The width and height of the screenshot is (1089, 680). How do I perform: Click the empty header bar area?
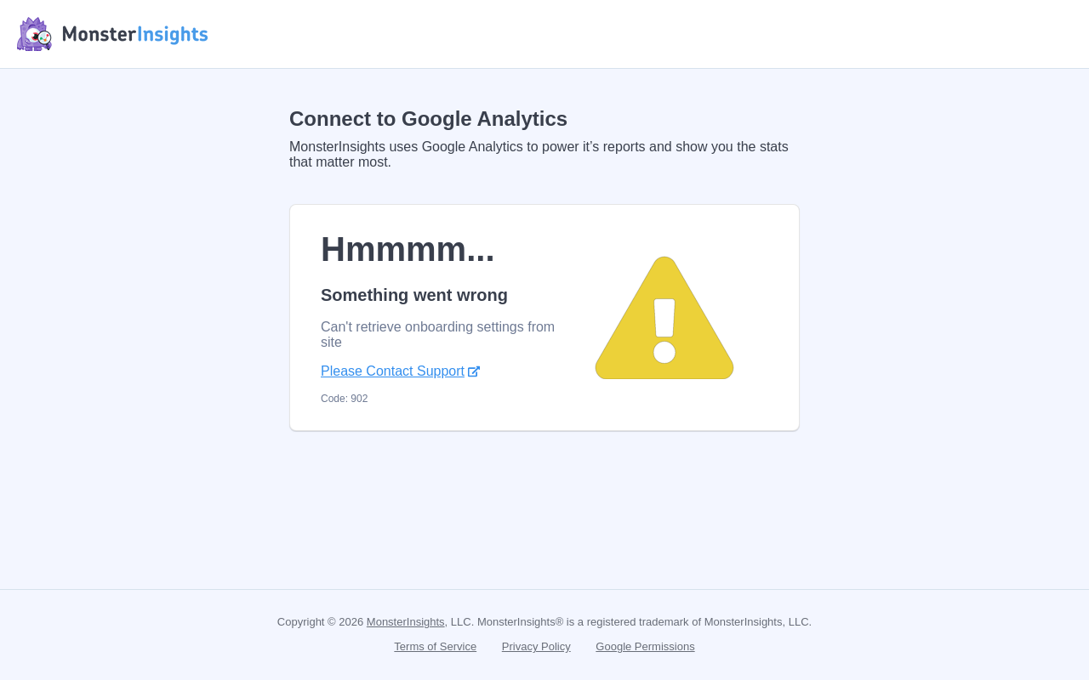tap(647, 34)
